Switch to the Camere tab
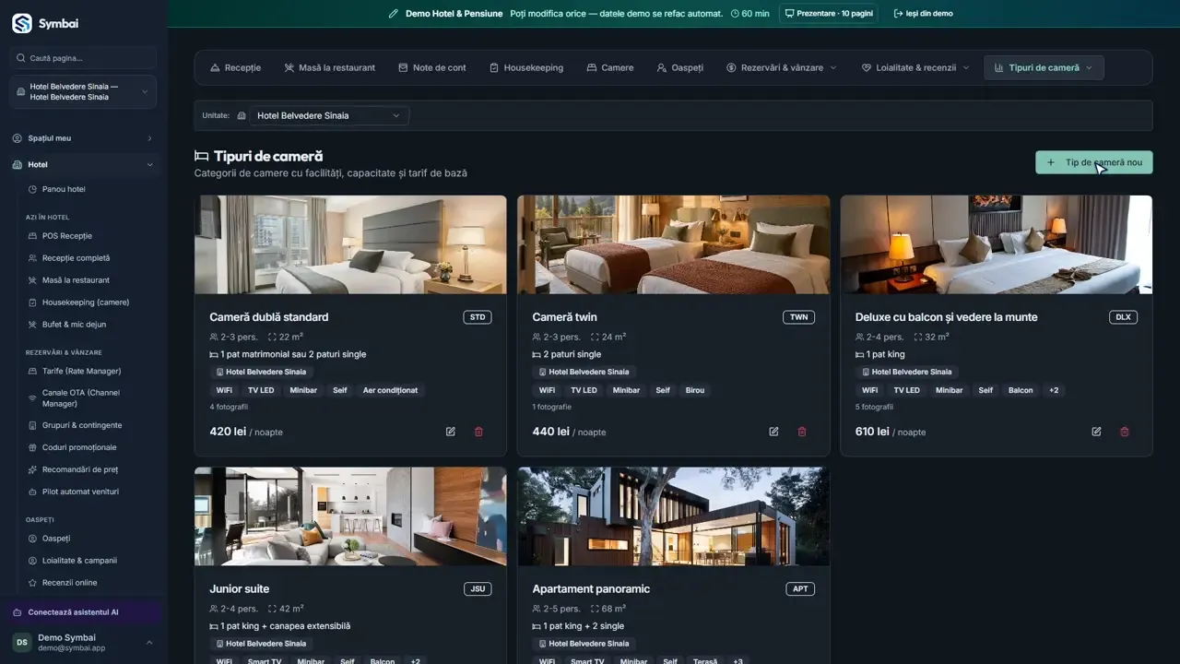Viewport: 1180px width, 664px height. click(610, 68)
